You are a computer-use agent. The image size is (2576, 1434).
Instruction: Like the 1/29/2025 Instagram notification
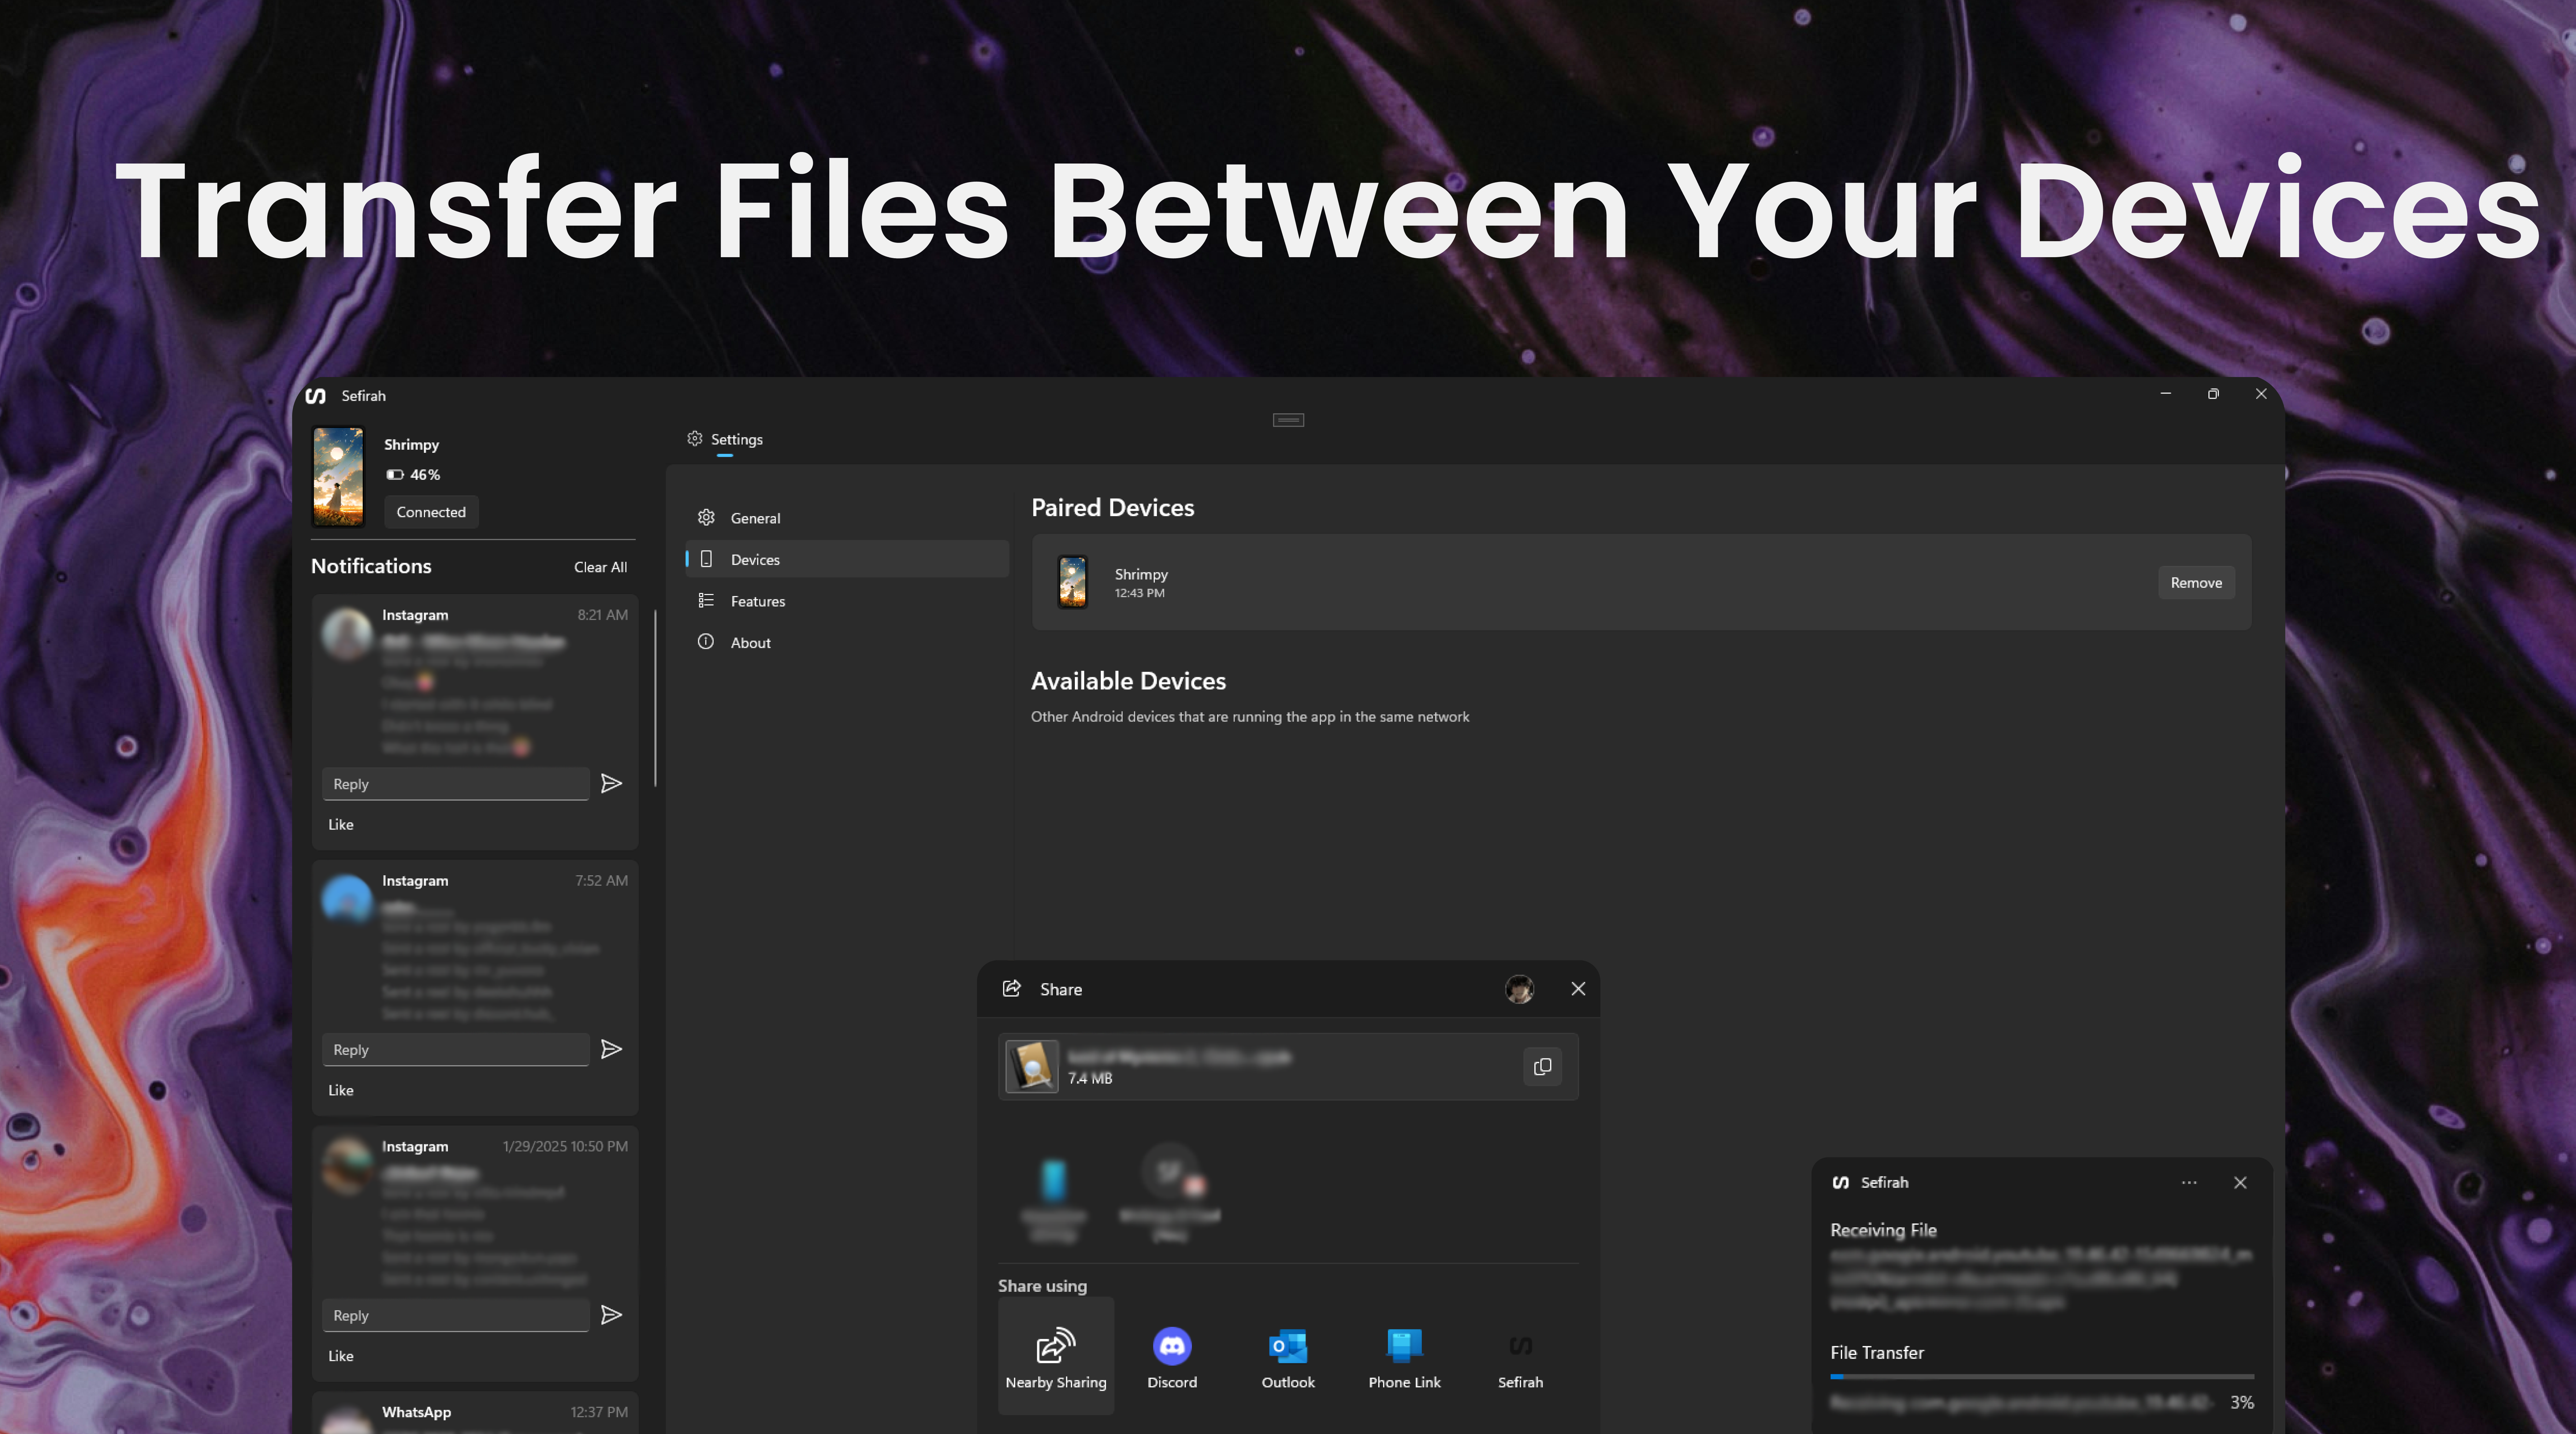pyautogui.click(x=341, y=1356)
